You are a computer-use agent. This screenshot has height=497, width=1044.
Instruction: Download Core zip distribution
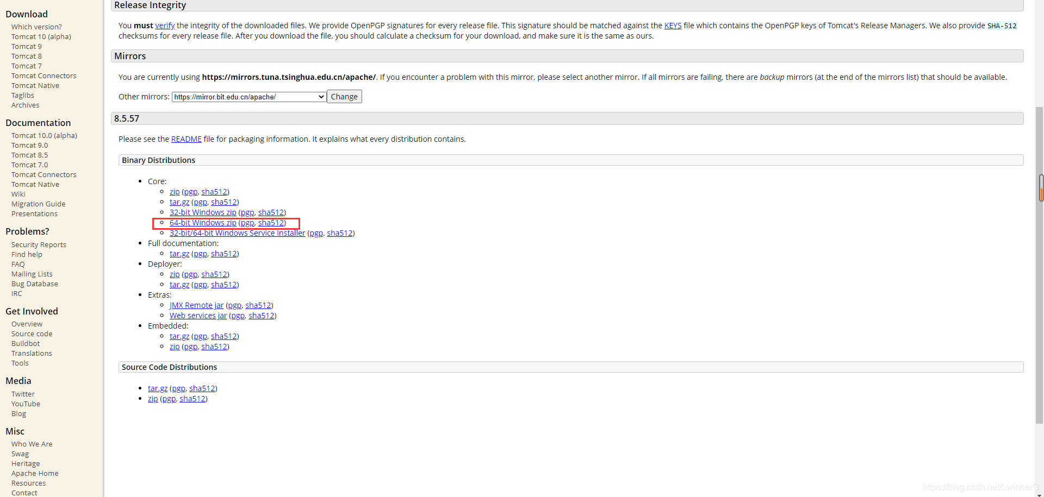175,192
